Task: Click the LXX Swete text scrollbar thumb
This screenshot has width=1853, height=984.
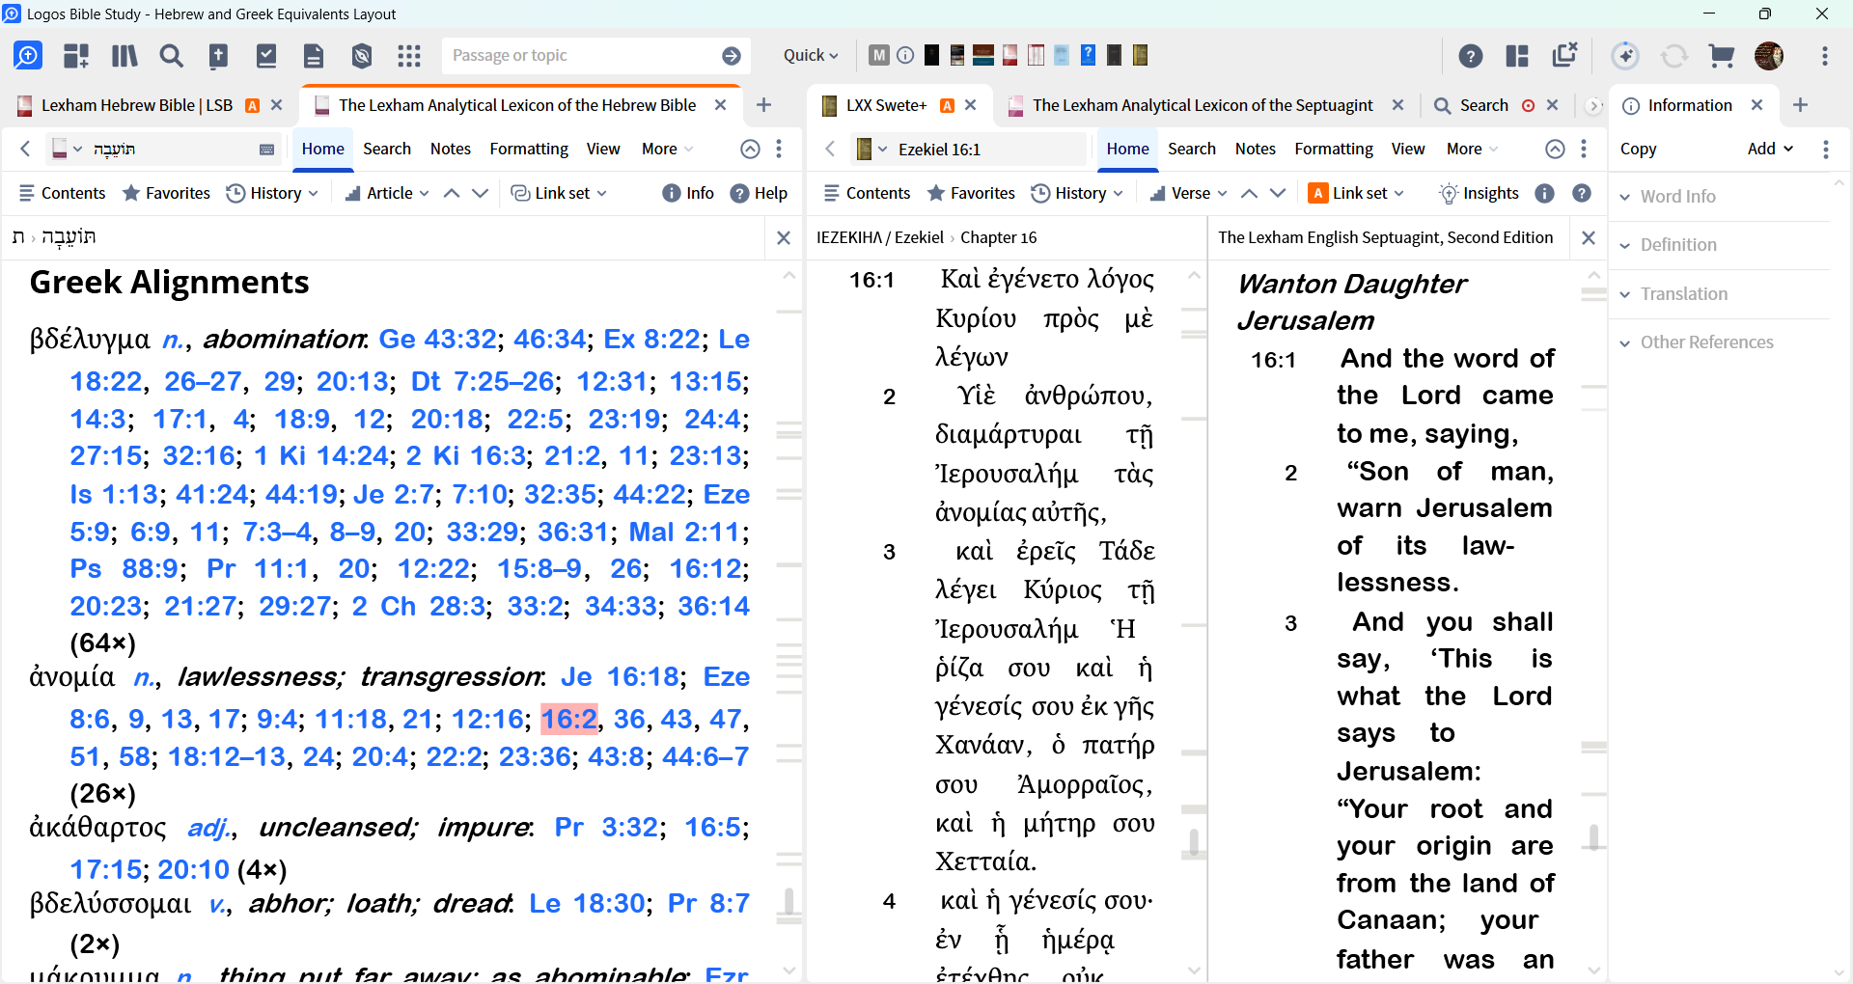Action: (1194, 842)
